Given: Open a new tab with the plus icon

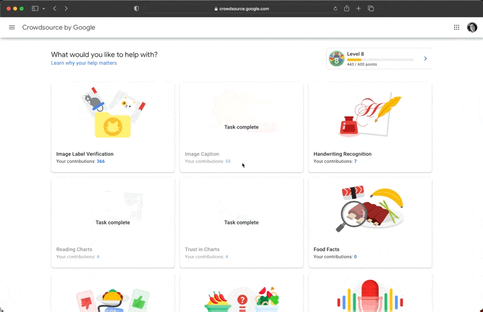Looking at the screenshot, I should click(x=358, y=8).
